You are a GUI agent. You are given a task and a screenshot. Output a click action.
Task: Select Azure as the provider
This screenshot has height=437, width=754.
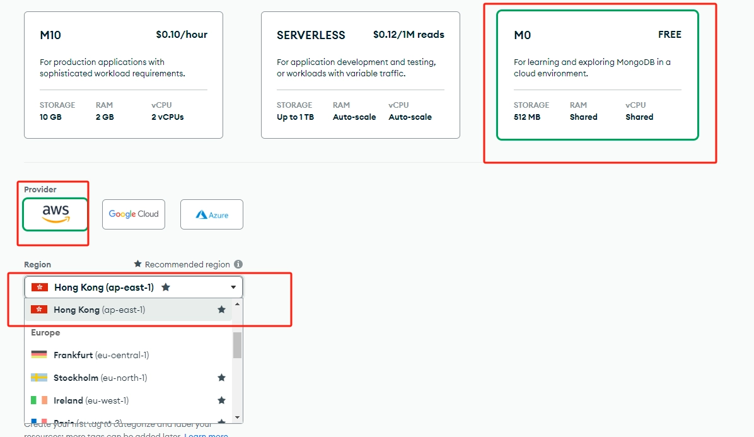tap(212, 214)
